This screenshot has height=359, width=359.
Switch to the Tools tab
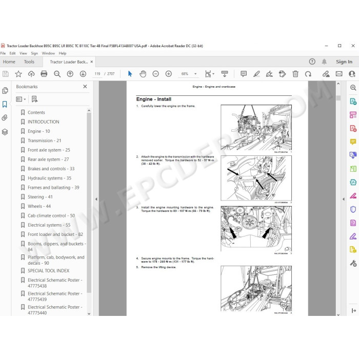29,62
